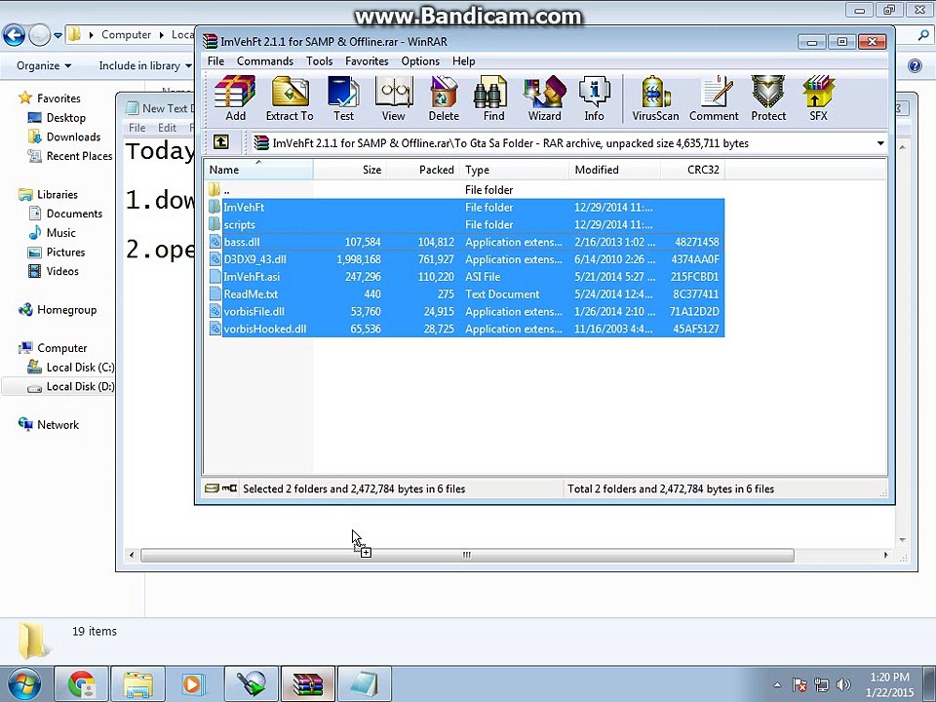Open Organize dropdown in Explorer
Image resolution: width=936 pixels, height=702 pixels.
44,65
